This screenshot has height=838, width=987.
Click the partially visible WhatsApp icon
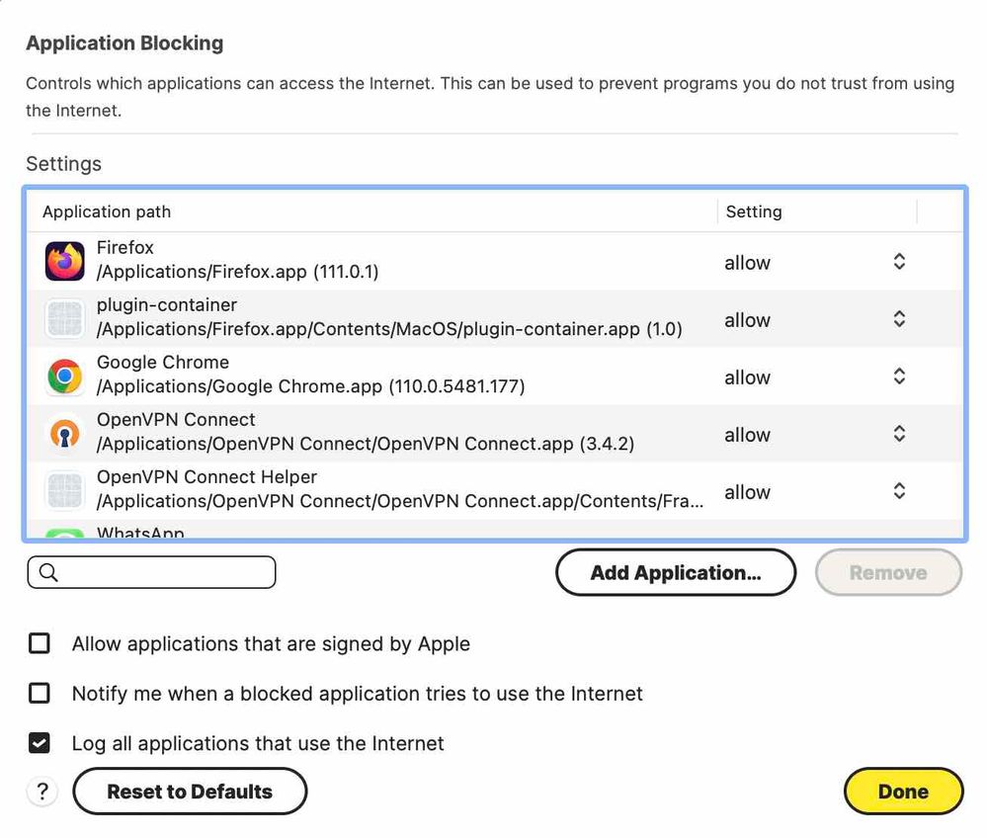[x=65, y=534]
